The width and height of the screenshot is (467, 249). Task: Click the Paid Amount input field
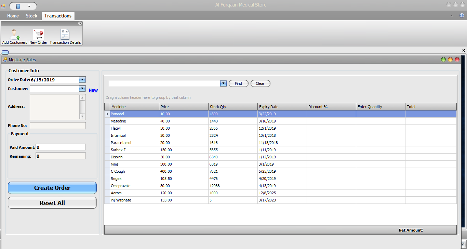(61, 147)
